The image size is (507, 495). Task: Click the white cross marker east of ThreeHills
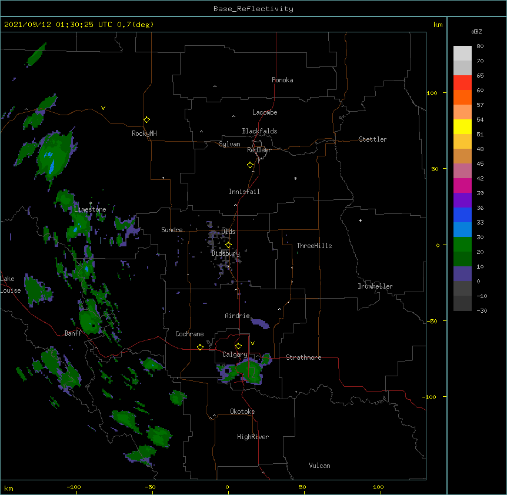[x=360, y=220]
